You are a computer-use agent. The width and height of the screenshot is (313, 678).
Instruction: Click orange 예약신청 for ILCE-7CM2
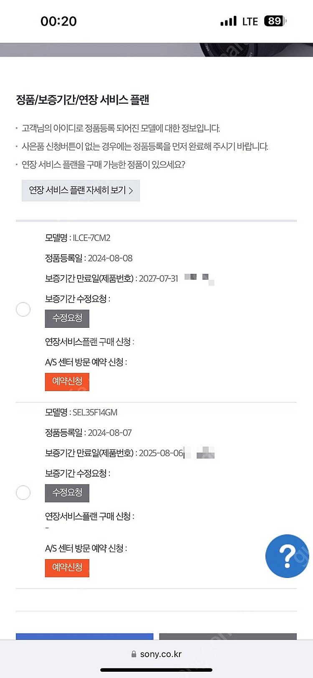pyautogui.click(x=67, y=382)
